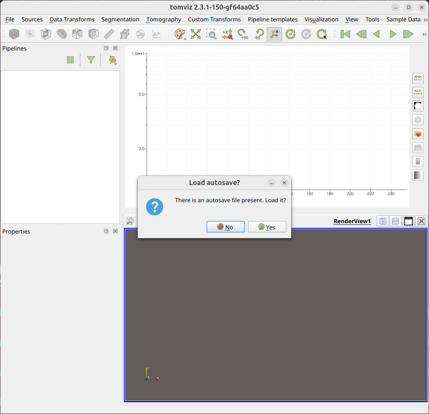Viewport: 429px width, 414px height.
Task: Click the RenderView1 title label
Action: coord(352,221)
